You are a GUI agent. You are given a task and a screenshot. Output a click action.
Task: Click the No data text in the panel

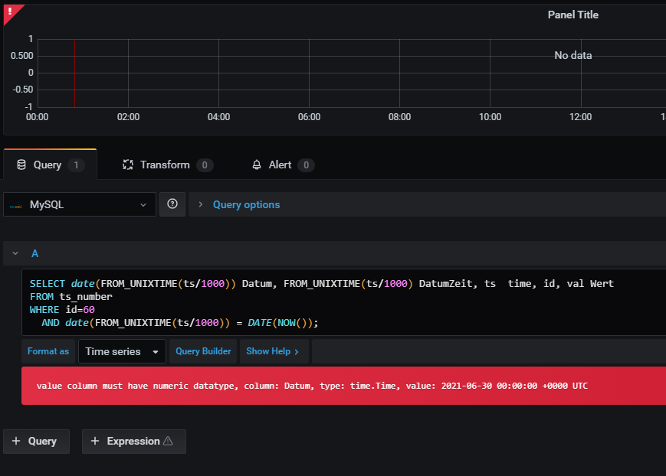point(573,56)
